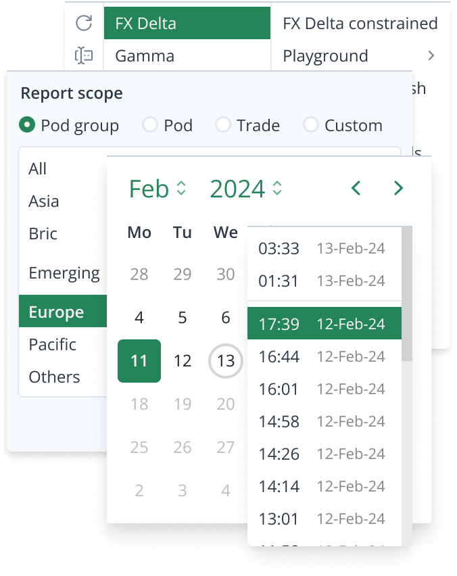The height and width of the screenshot is (576, 457).
Task: Open the Feb month dropdown
Action: click(158, 189)
